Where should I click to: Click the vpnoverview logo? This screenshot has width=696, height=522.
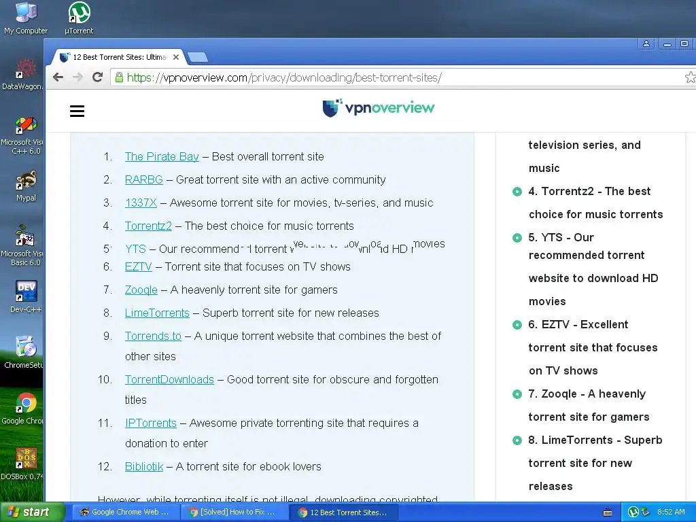pos(378,108)
